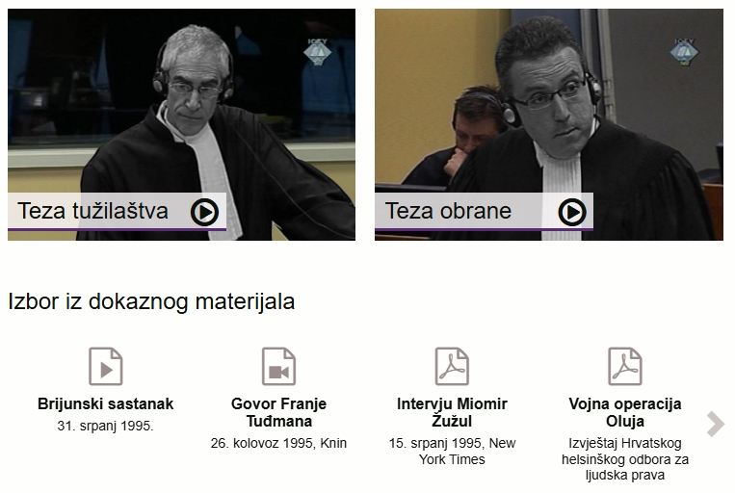This screenshot has width=735, height=493.
Task: Play the Teza obrane video
Action: pyautogui.click(x=572, y=212)
